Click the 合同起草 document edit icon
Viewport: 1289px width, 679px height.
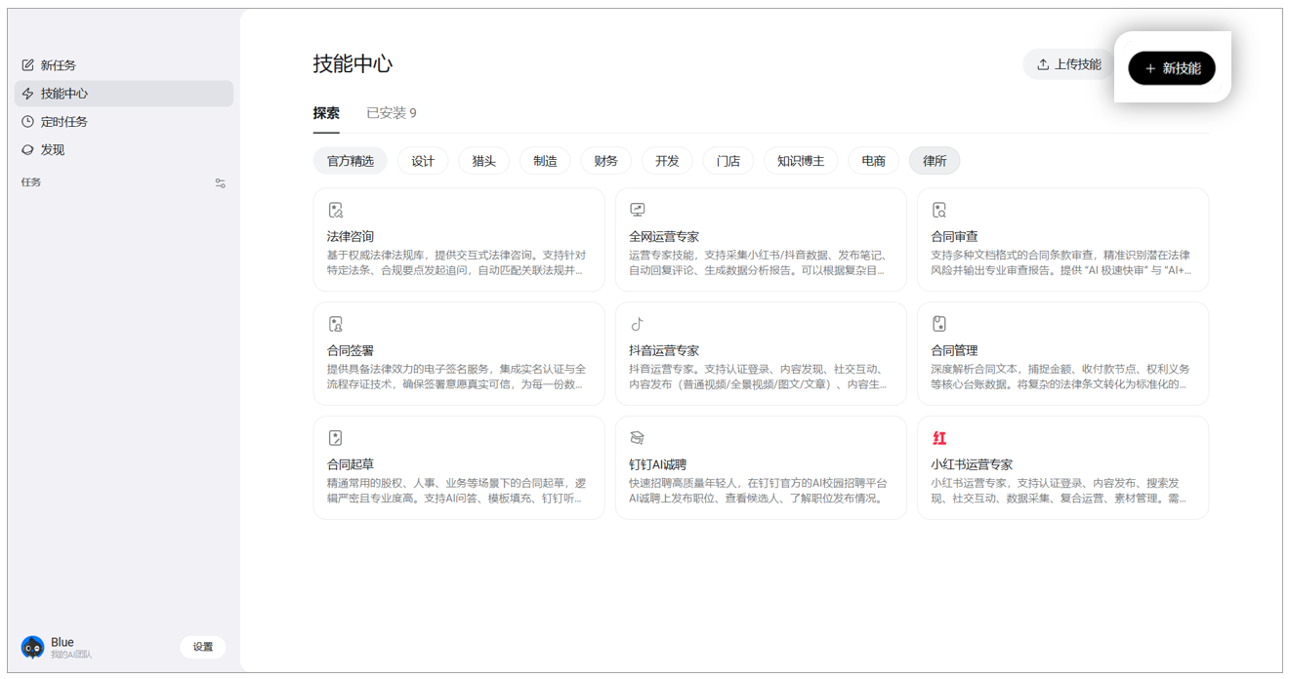[336, 438]
